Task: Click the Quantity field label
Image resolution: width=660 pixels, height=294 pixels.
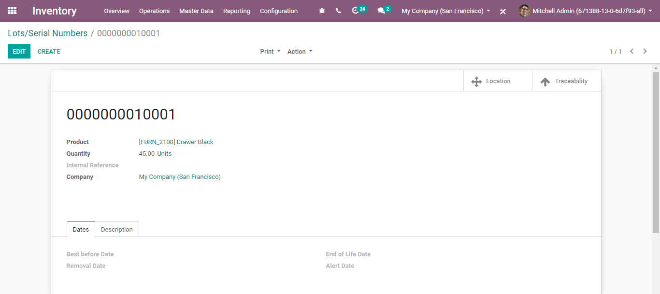Action: point(78,154)
